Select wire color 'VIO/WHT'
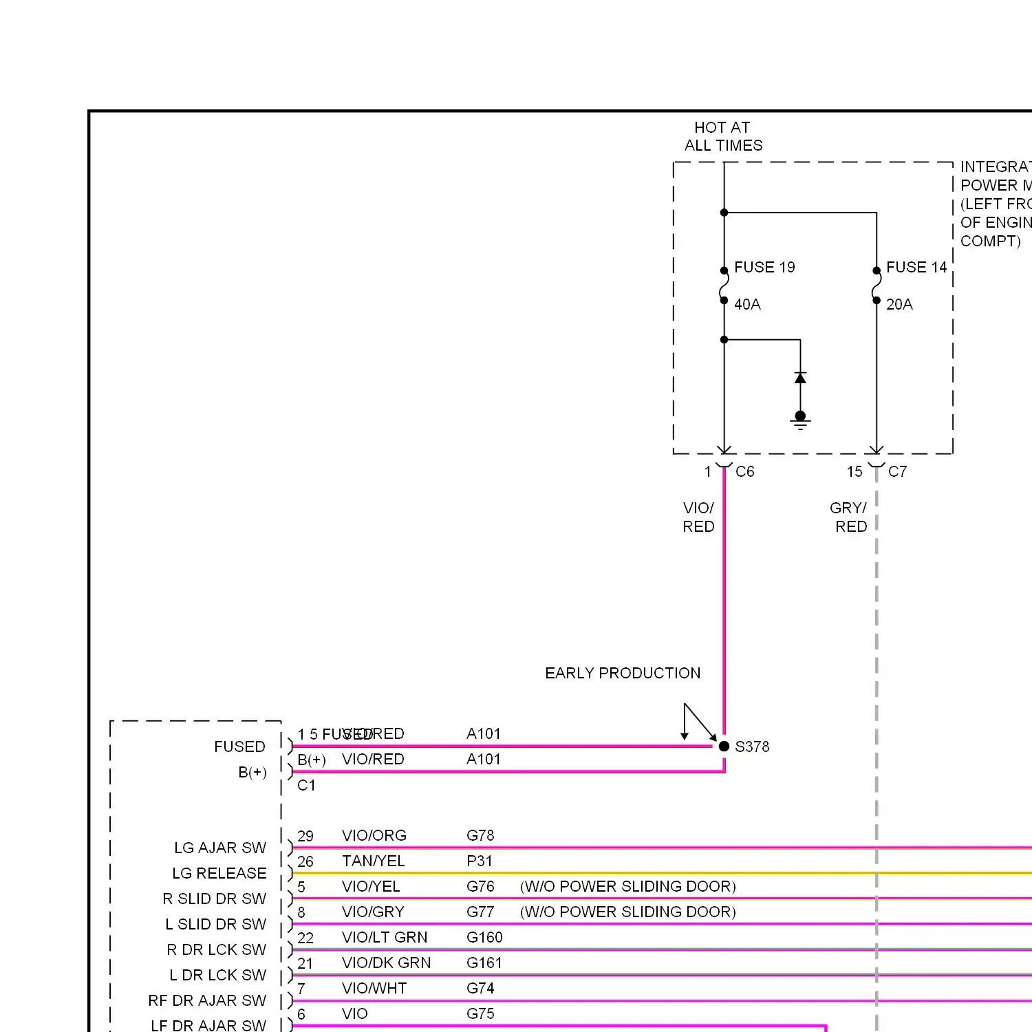 click(x=374, y=988)
